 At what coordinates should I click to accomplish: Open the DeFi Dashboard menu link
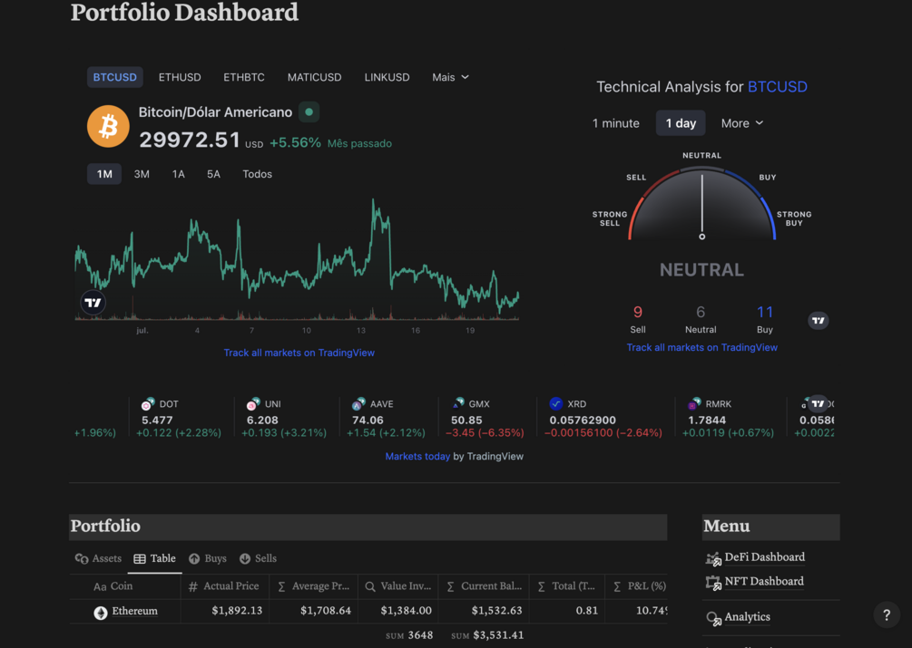pyautogui.click(x=764, y=557)
